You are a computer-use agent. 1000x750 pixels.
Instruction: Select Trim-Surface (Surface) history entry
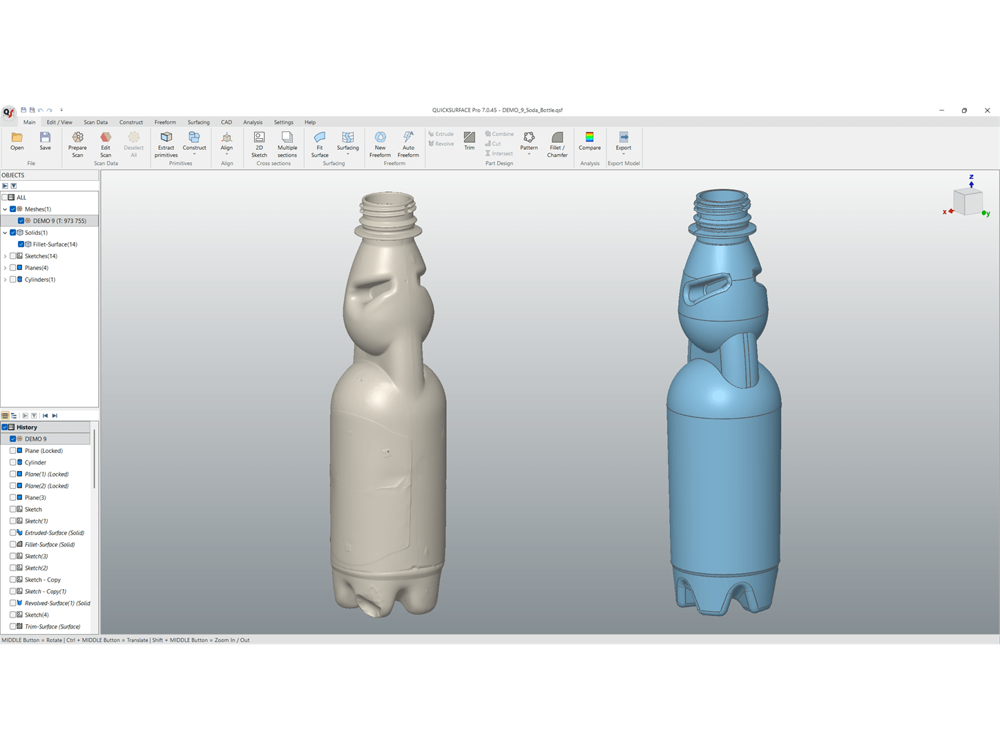click(52, 627)
